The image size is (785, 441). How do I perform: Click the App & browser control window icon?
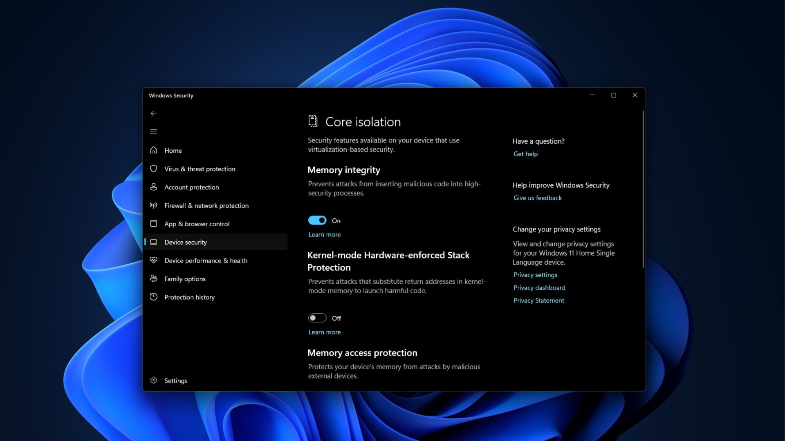(x=153, y=224)
